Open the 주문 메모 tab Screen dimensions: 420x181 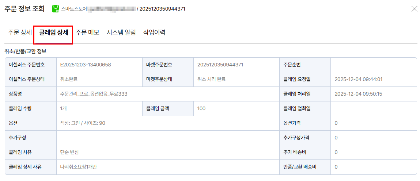click(87, 32)
